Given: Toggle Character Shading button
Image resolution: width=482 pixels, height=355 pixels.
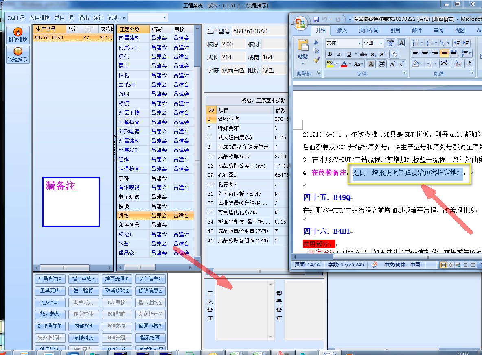Looking at the screenshot, I should pyautogui.click(x=371, y=64).
